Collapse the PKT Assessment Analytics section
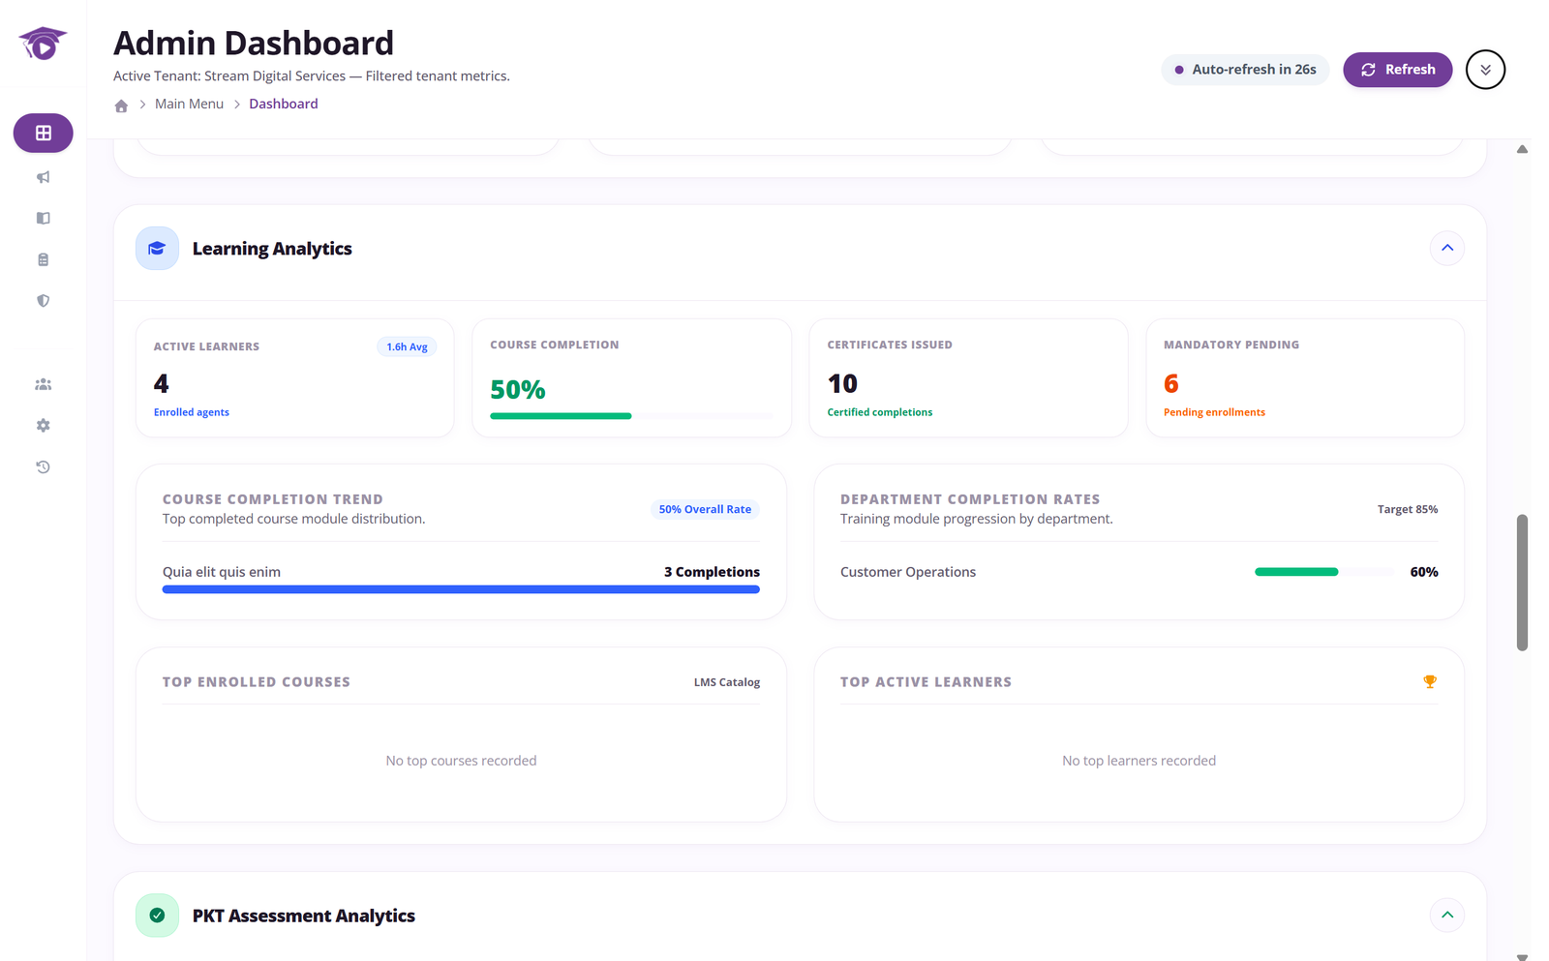The image size is (1549, 961). [x=1447, y=916]
